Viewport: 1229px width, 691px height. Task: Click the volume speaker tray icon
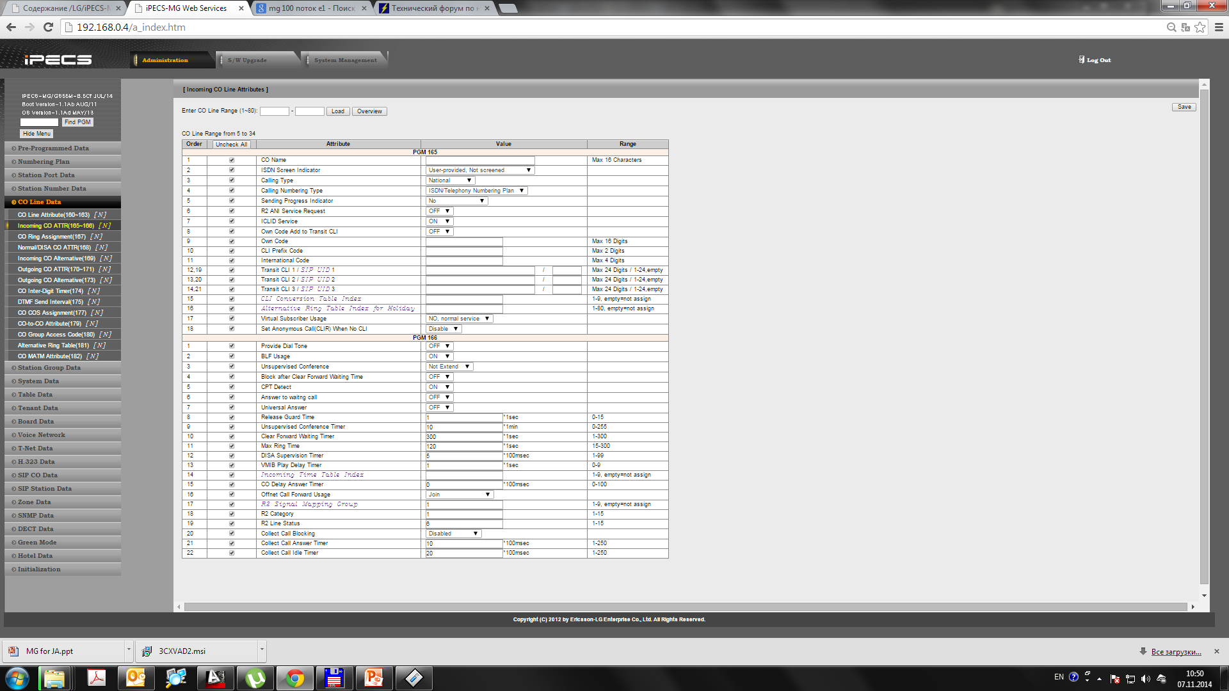point(1145,679)
